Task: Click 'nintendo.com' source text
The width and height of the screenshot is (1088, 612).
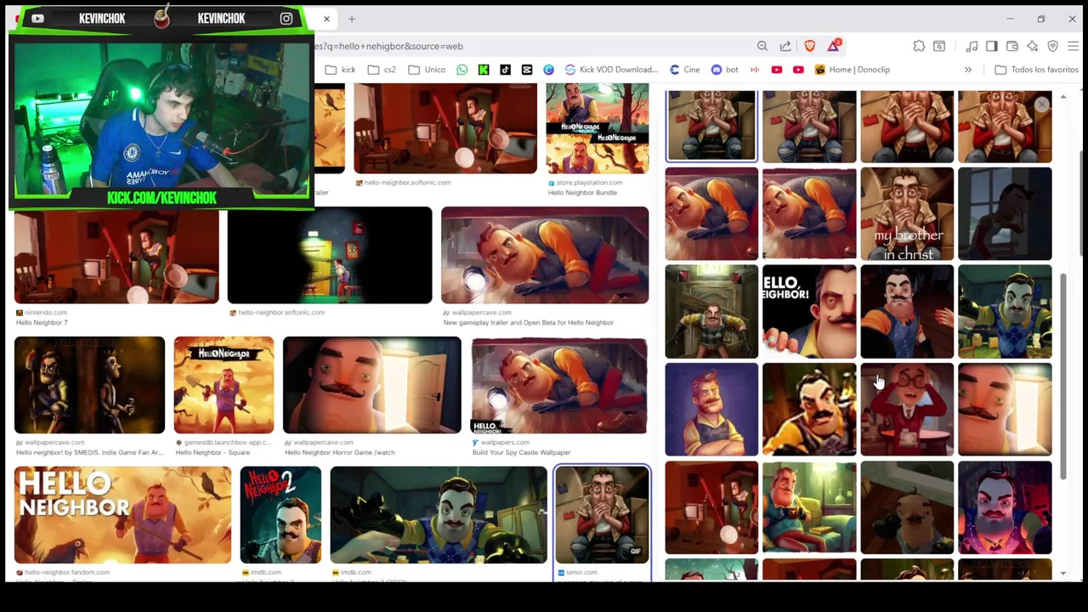Action: 45,312
